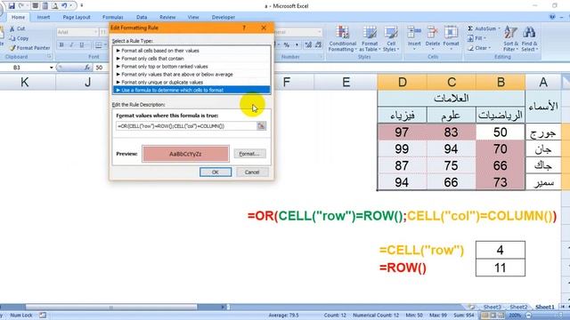This screenshot has height=320, width=570.
Task: Click Cancel in Edit Formatting Rule dialog
Action: point(252,172)
